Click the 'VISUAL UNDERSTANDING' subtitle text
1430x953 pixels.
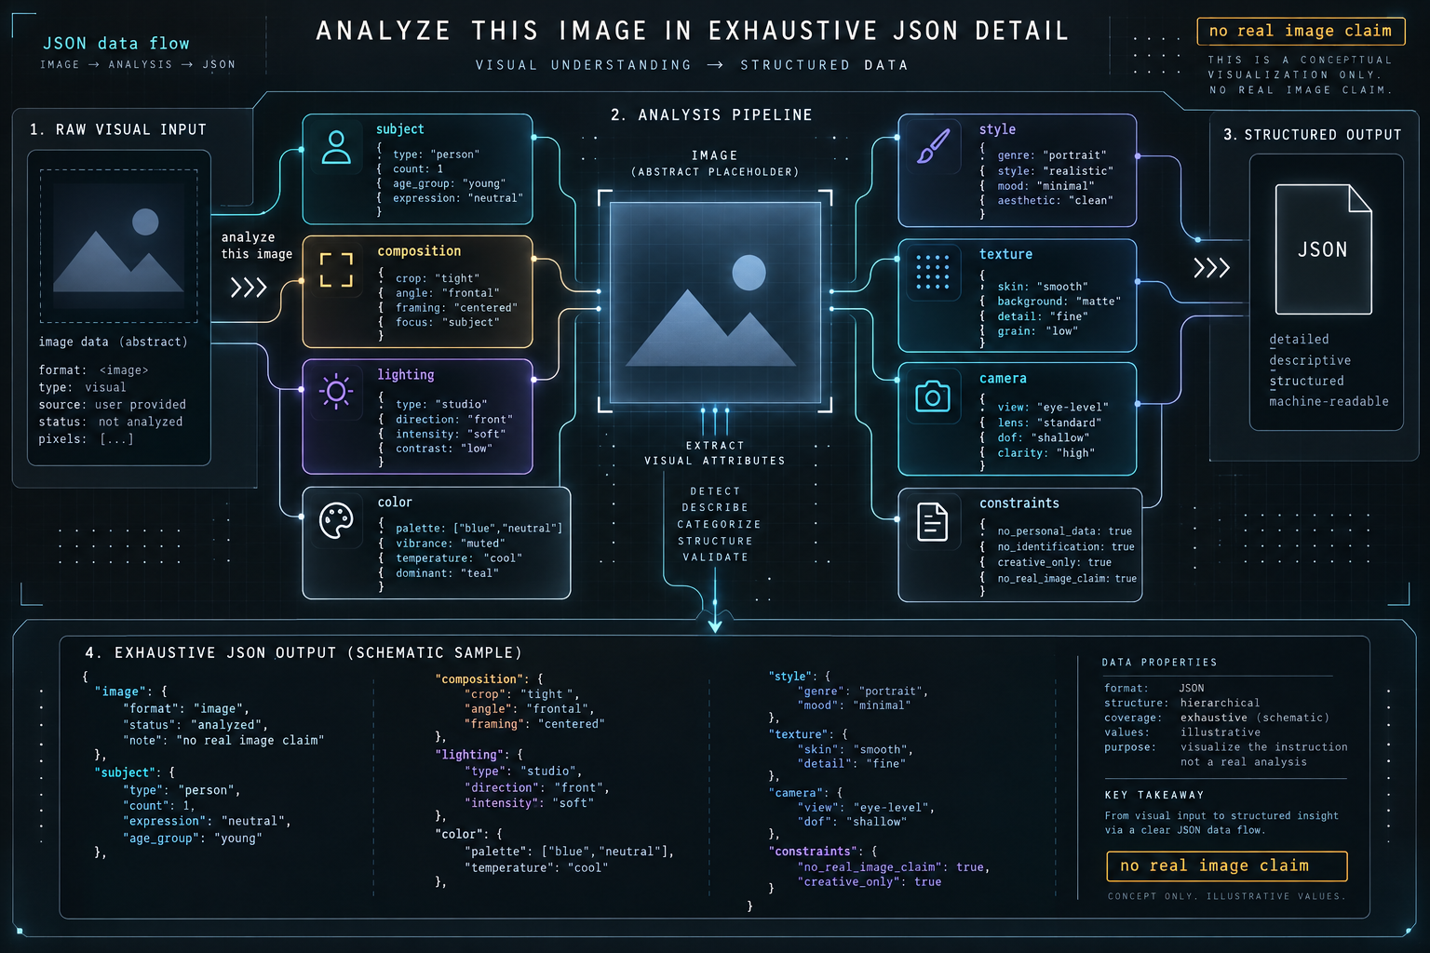point(584,65)
